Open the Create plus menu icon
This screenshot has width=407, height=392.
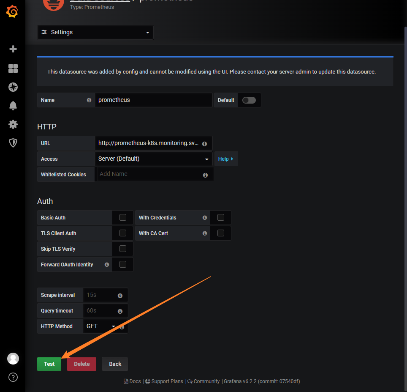[x=13, y=49]
